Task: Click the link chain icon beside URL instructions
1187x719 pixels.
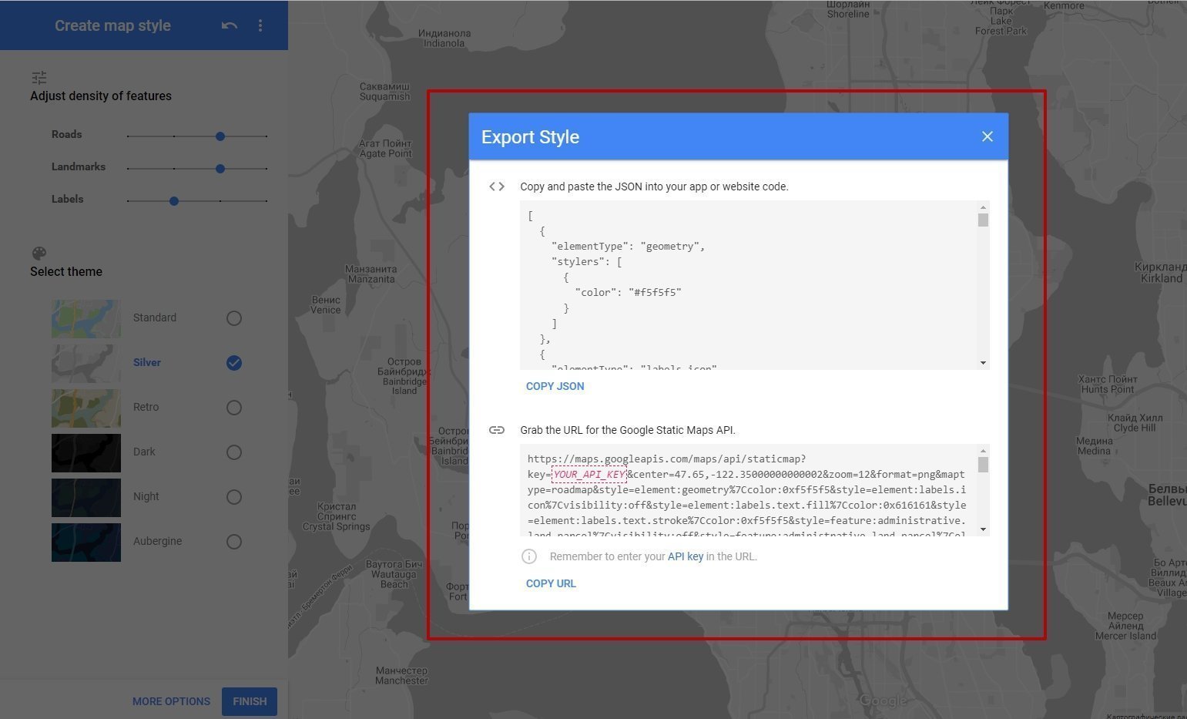Action: pos(497,430)
